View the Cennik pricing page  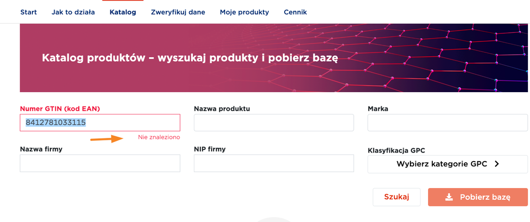click(295, 12)
